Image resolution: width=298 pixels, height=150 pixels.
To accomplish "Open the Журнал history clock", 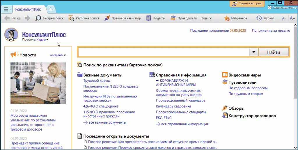I will point(265,18).
